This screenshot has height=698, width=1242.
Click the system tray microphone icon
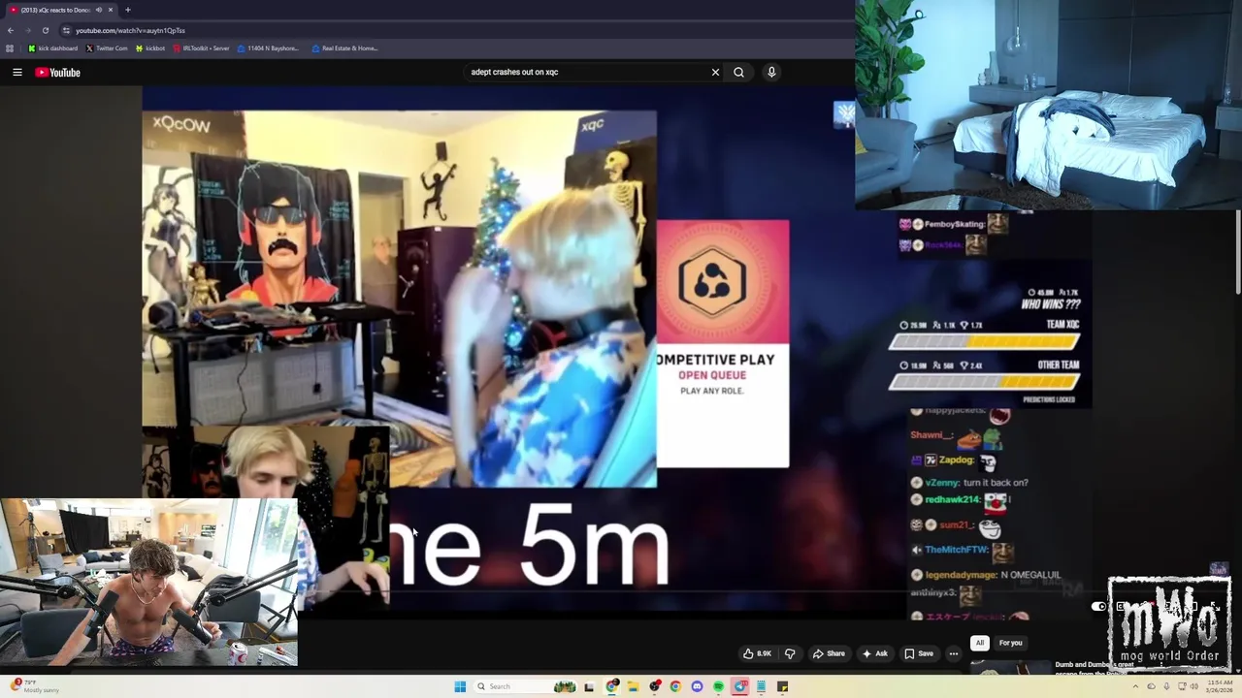1166,686
